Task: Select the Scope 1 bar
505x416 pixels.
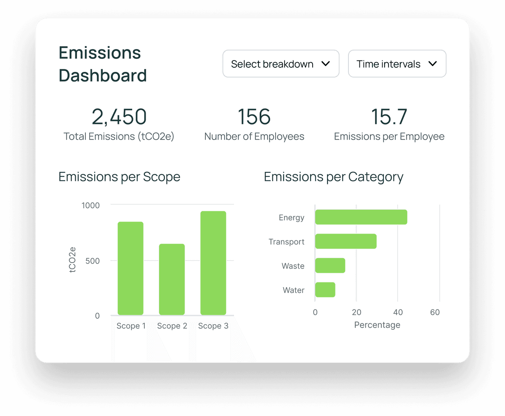Action: [131, 269]
